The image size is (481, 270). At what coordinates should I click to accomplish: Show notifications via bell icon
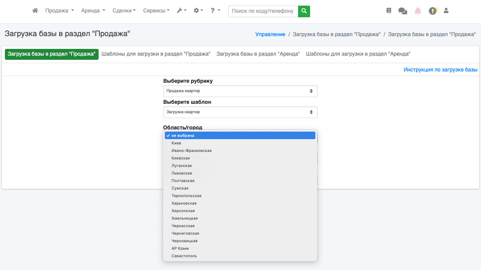coord(418,11)
